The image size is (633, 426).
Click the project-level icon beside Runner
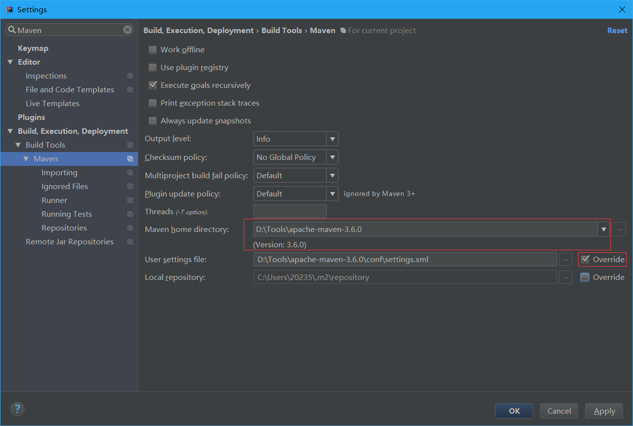[130, 200]
